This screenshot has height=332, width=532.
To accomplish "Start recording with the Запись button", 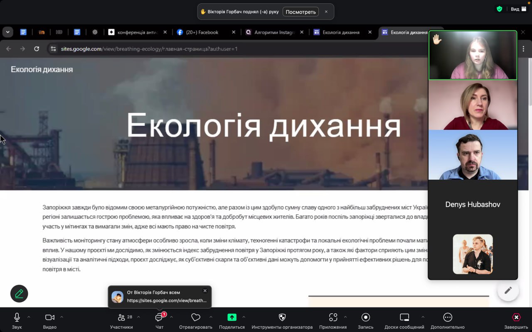I will tap(366, 317).
